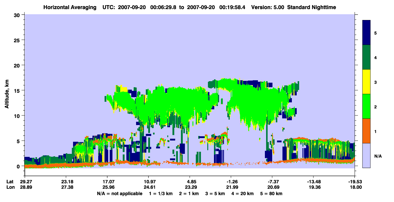Click the longitude value 19.36

(314, 187)
